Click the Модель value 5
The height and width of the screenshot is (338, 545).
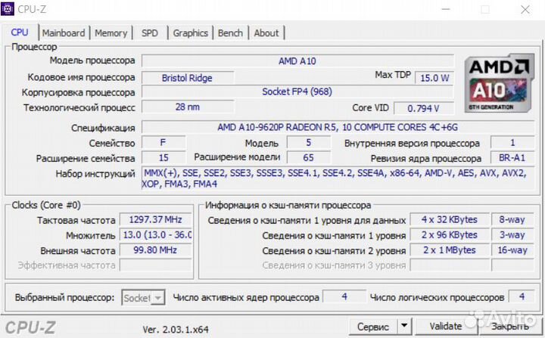(x=309, y=142)
